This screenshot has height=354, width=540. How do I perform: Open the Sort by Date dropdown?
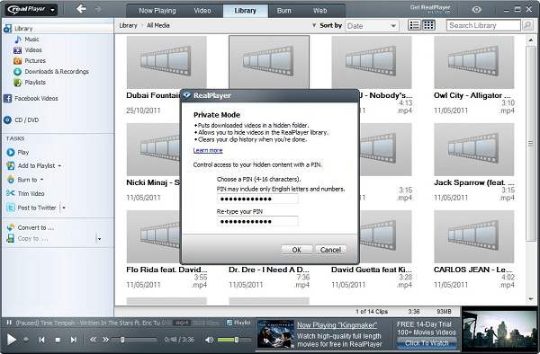point(372,26)
